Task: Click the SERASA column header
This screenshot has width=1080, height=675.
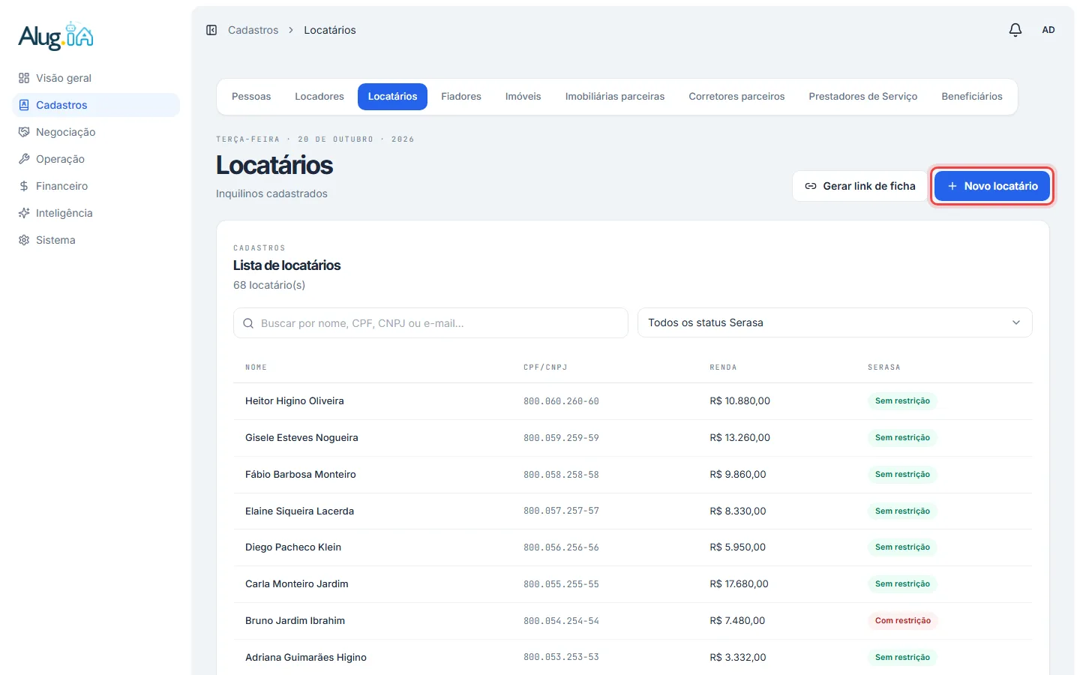Action: click(x=884, y=367)
